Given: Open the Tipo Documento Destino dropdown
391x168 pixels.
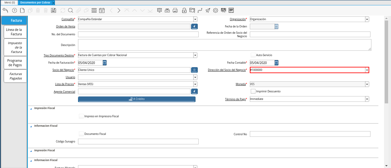Looking at the screenshot, I should tap(195, 55).
